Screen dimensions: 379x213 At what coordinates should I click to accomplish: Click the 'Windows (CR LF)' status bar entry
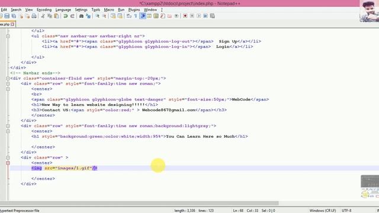(323, 211)
